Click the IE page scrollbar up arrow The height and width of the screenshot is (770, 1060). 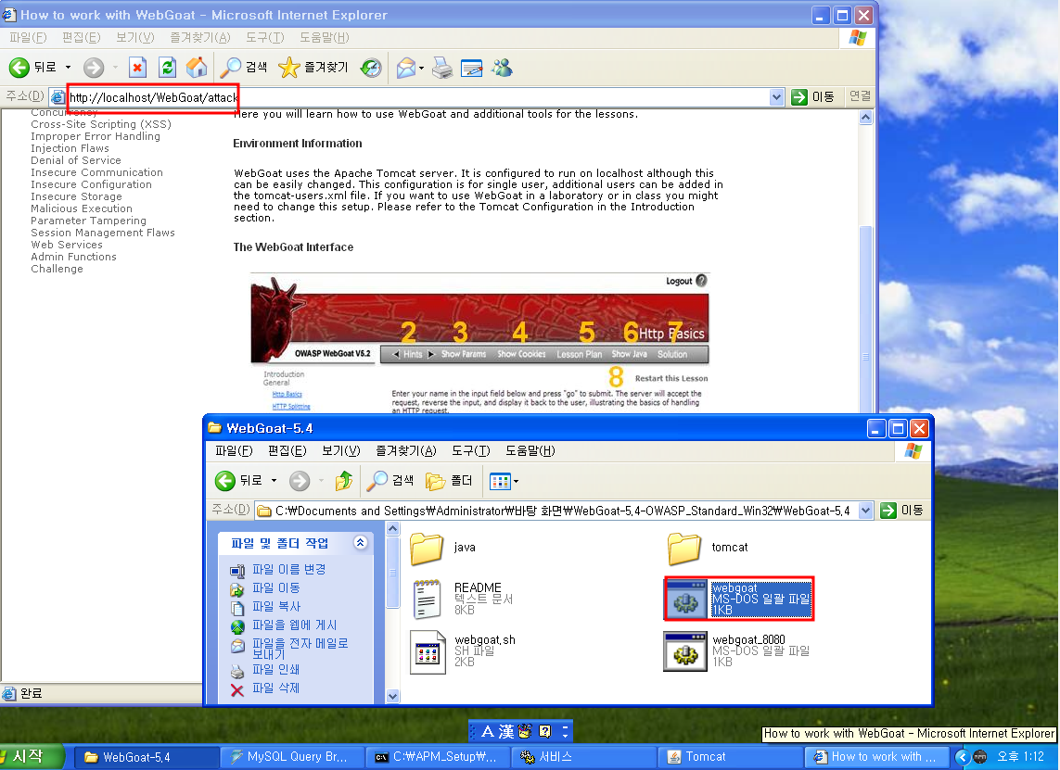(x=865, y=118)
